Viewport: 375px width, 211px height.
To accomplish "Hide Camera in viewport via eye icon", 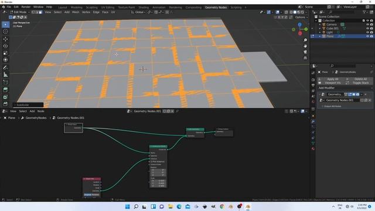I will (x=367, y=25).
